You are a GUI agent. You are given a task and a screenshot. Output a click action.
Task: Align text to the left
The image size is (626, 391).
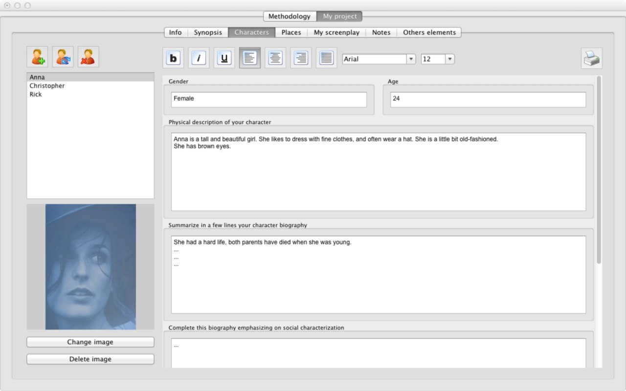(250, 58)
